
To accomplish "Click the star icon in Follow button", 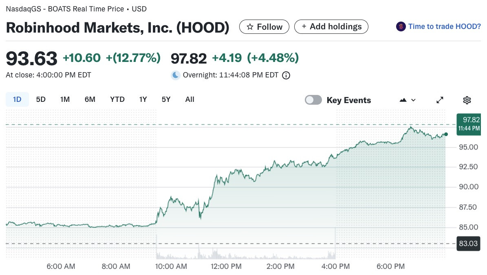I will tap(250, 27).
